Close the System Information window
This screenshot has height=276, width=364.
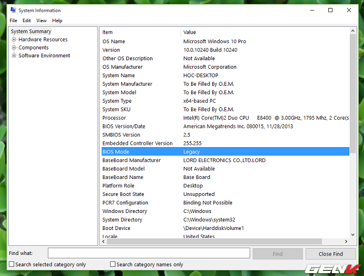tap(349, 10)
